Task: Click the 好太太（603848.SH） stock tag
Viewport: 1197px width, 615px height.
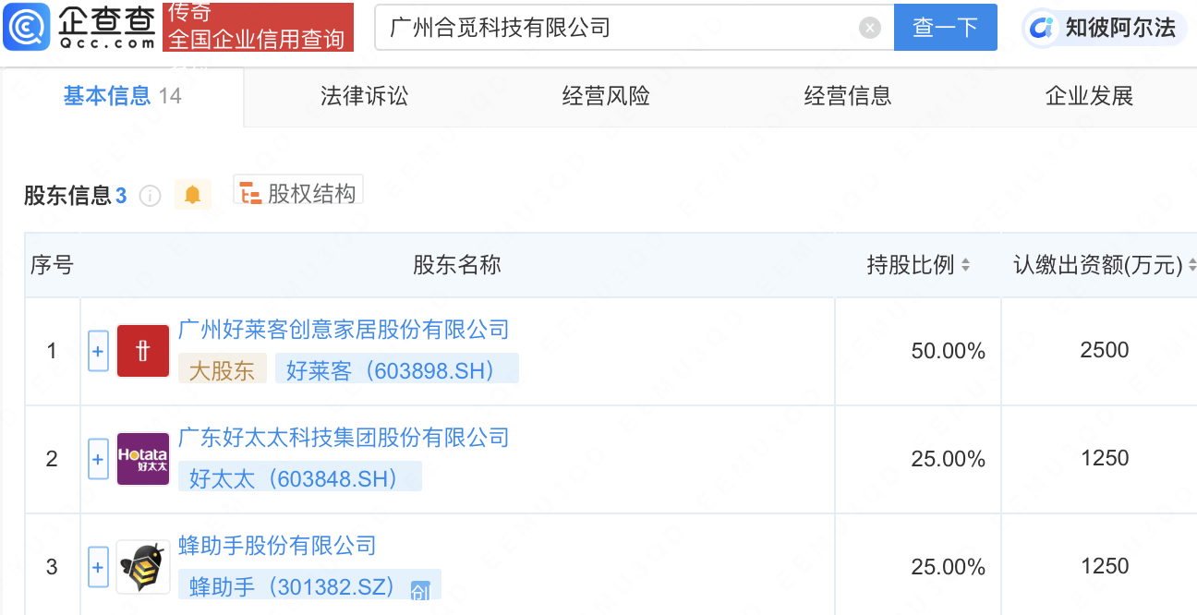Action: pyautogui.click(x=299, y=477)
